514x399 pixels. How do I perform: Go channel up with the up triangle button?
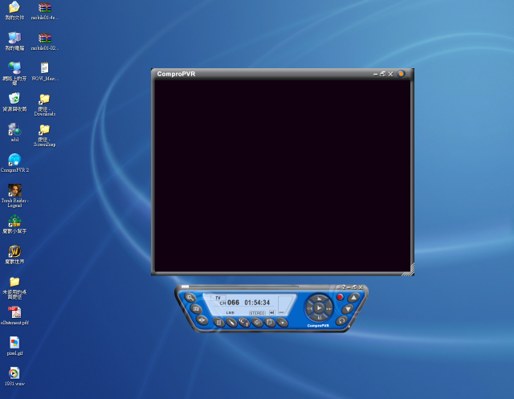[353, 298]
